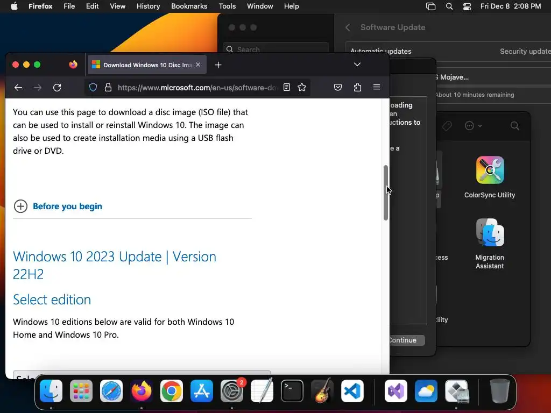The width and height of the screenshot is (551, 413).
Task: Open TextEdit from the Dock
Action: click(262, 391)
